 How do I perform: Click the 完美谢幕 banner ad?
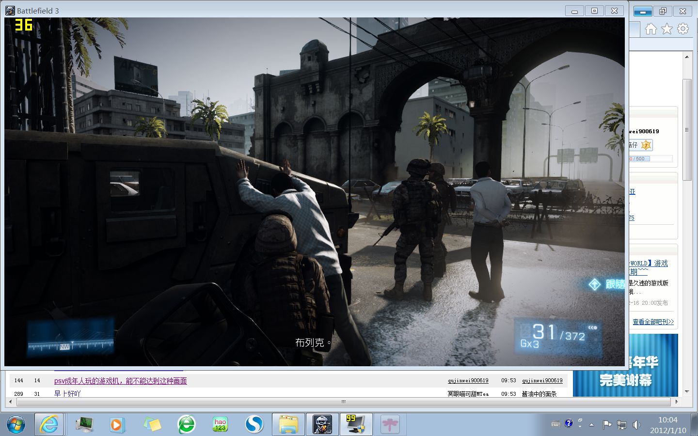coord(626,365)
